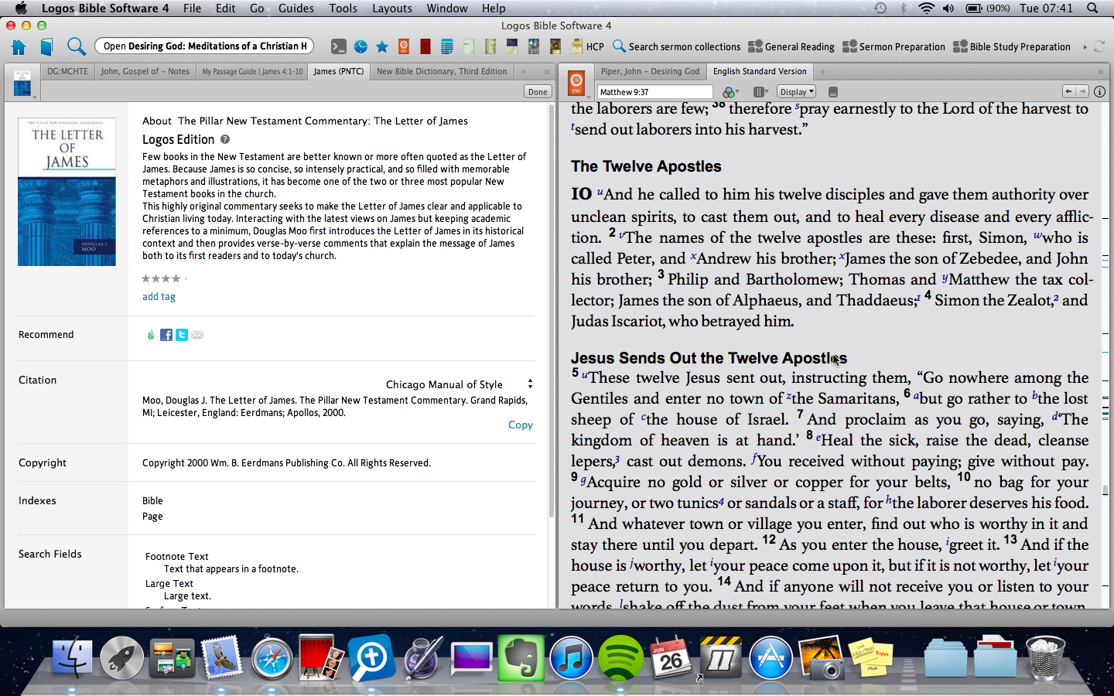The image size is (1114, 696).
Task: Click Search sermon collections shortcut
Action: [676, 46]
